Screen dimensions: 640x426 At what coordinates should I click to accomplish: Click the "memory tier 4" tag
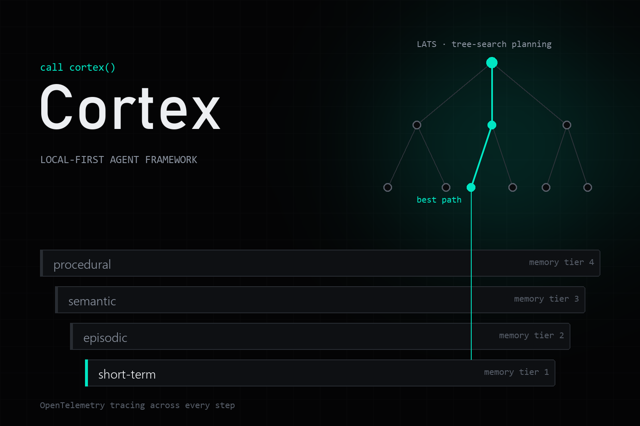tap(561, 262)
